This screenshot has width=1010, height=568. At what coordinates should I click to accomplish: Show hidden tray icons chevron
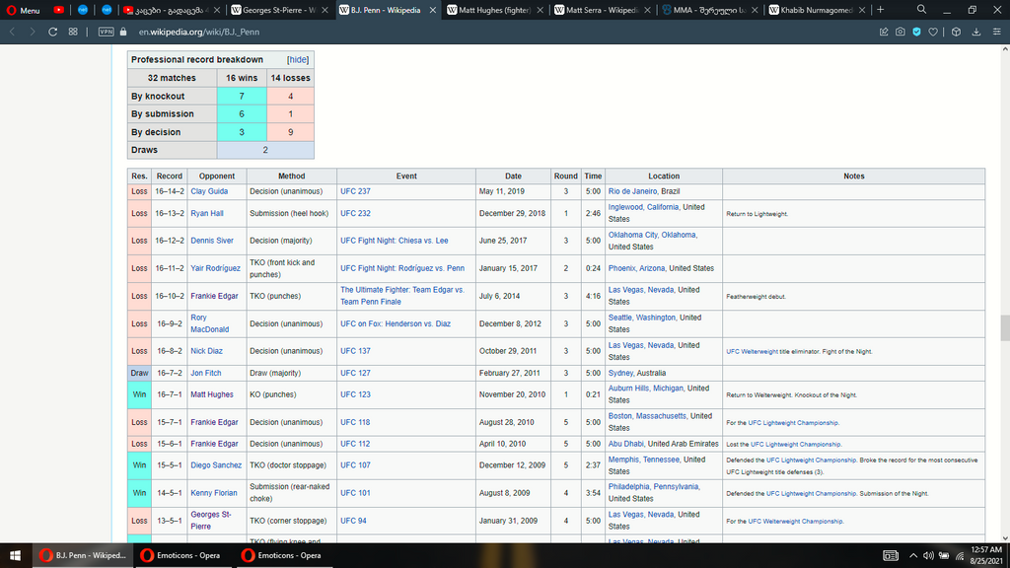tap(912, 555)
